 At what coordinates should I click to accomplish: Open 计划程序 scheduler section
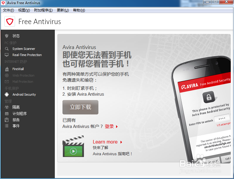19,114
